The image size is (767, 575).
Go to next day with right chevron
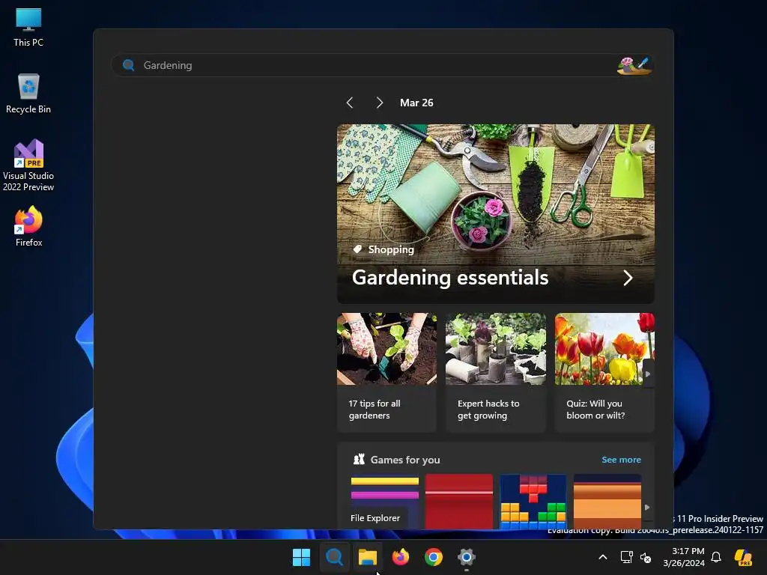tap(380, 103)
